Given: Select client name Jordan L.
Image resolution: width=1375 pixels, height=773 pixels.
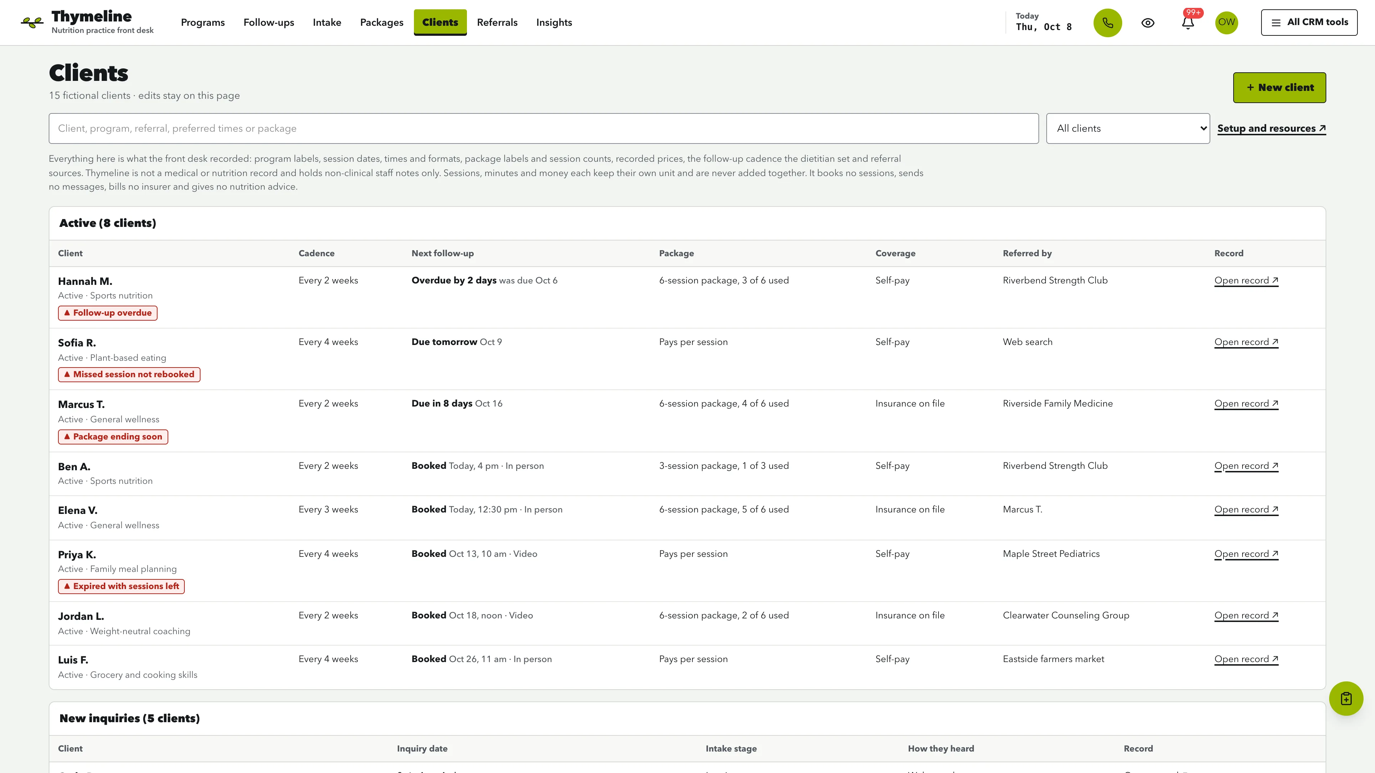Looking at the screenshot, I should pos(81,616).
